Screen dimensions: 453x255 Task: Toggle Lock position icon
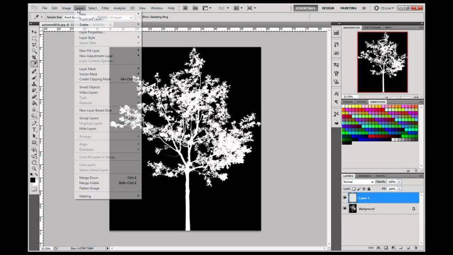point(364,189)
